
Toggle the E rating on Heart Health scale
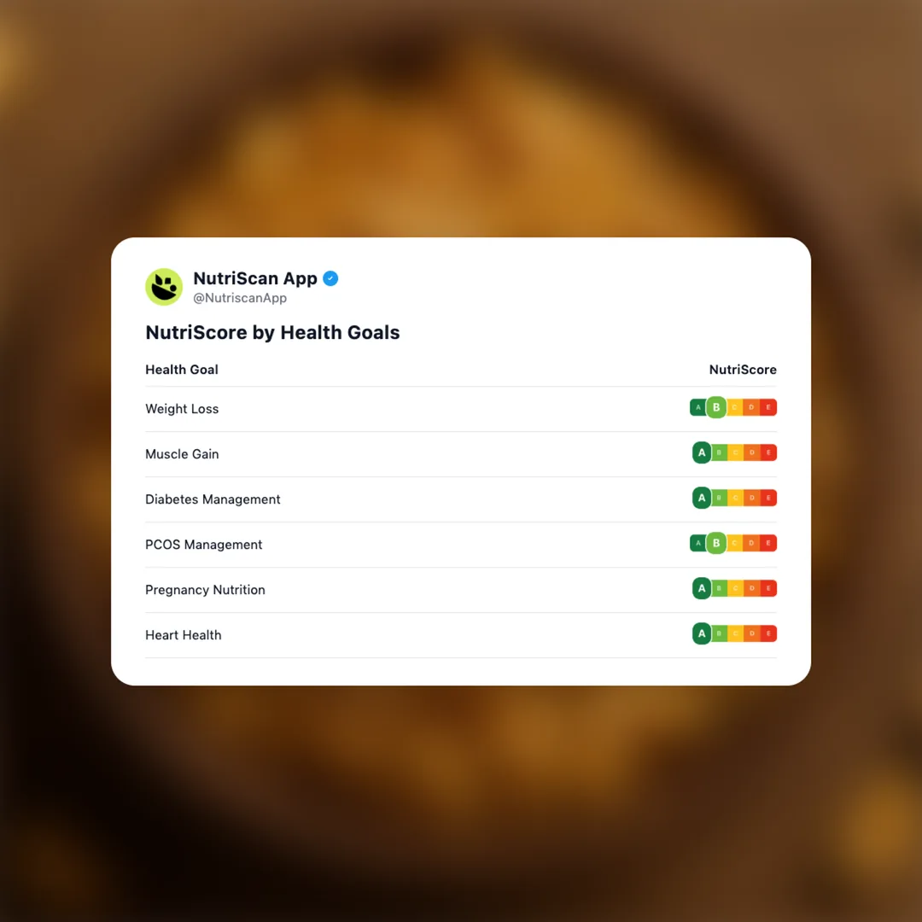[x=770, y=633]
